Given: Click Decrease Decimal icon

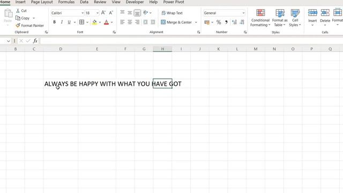Looking at the screenshot, I should [x=242, y=22].
